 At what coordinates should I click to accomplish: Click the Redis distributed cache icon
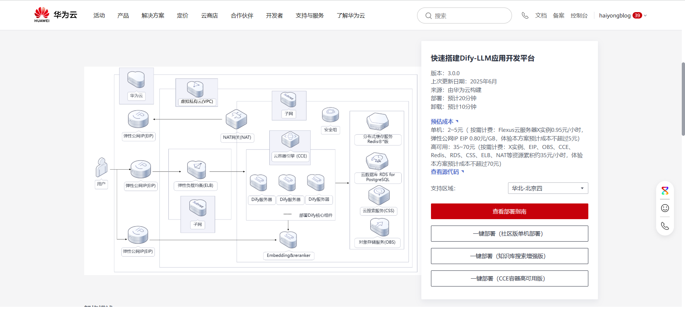[378, 122]
